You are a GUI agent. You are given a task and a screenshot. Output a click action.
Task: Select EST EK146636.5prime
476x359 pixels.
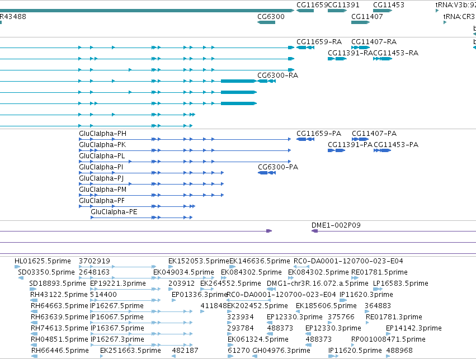(260, 261)
